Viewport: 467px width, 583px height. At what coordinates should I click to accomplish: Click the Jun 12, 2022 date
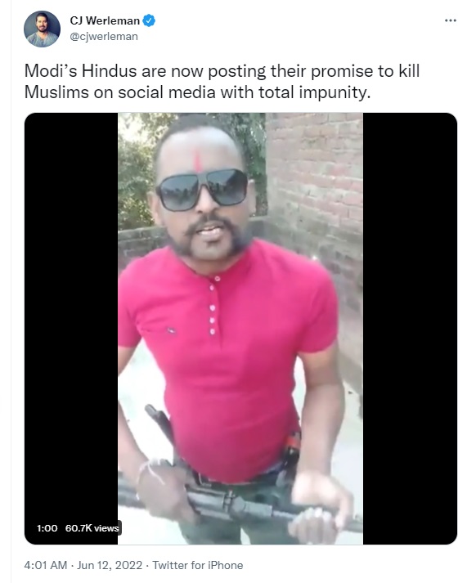110,565
